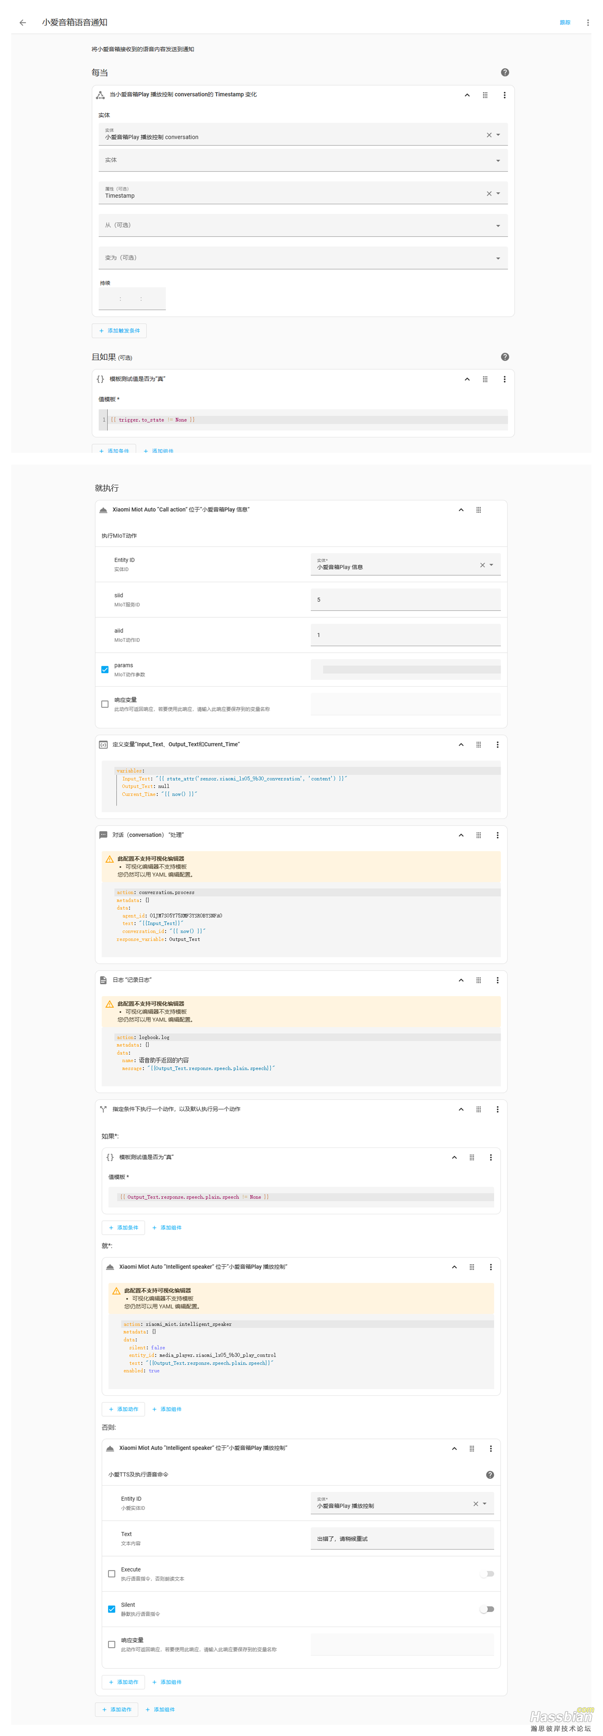Screen dimensions: 603x1736
Task: Clear the 小爱音箱Play 播放控制 entity under 否则
Action: (x=475, y=1504)
